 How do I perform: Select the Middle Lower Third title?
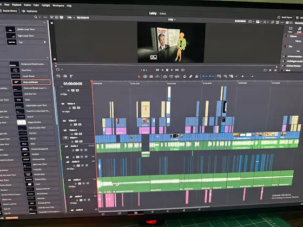pyautogui.click(x=26, y=29)
